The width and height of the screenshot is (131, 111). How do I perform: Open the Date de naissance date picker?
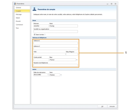click(x=48, y=75)
